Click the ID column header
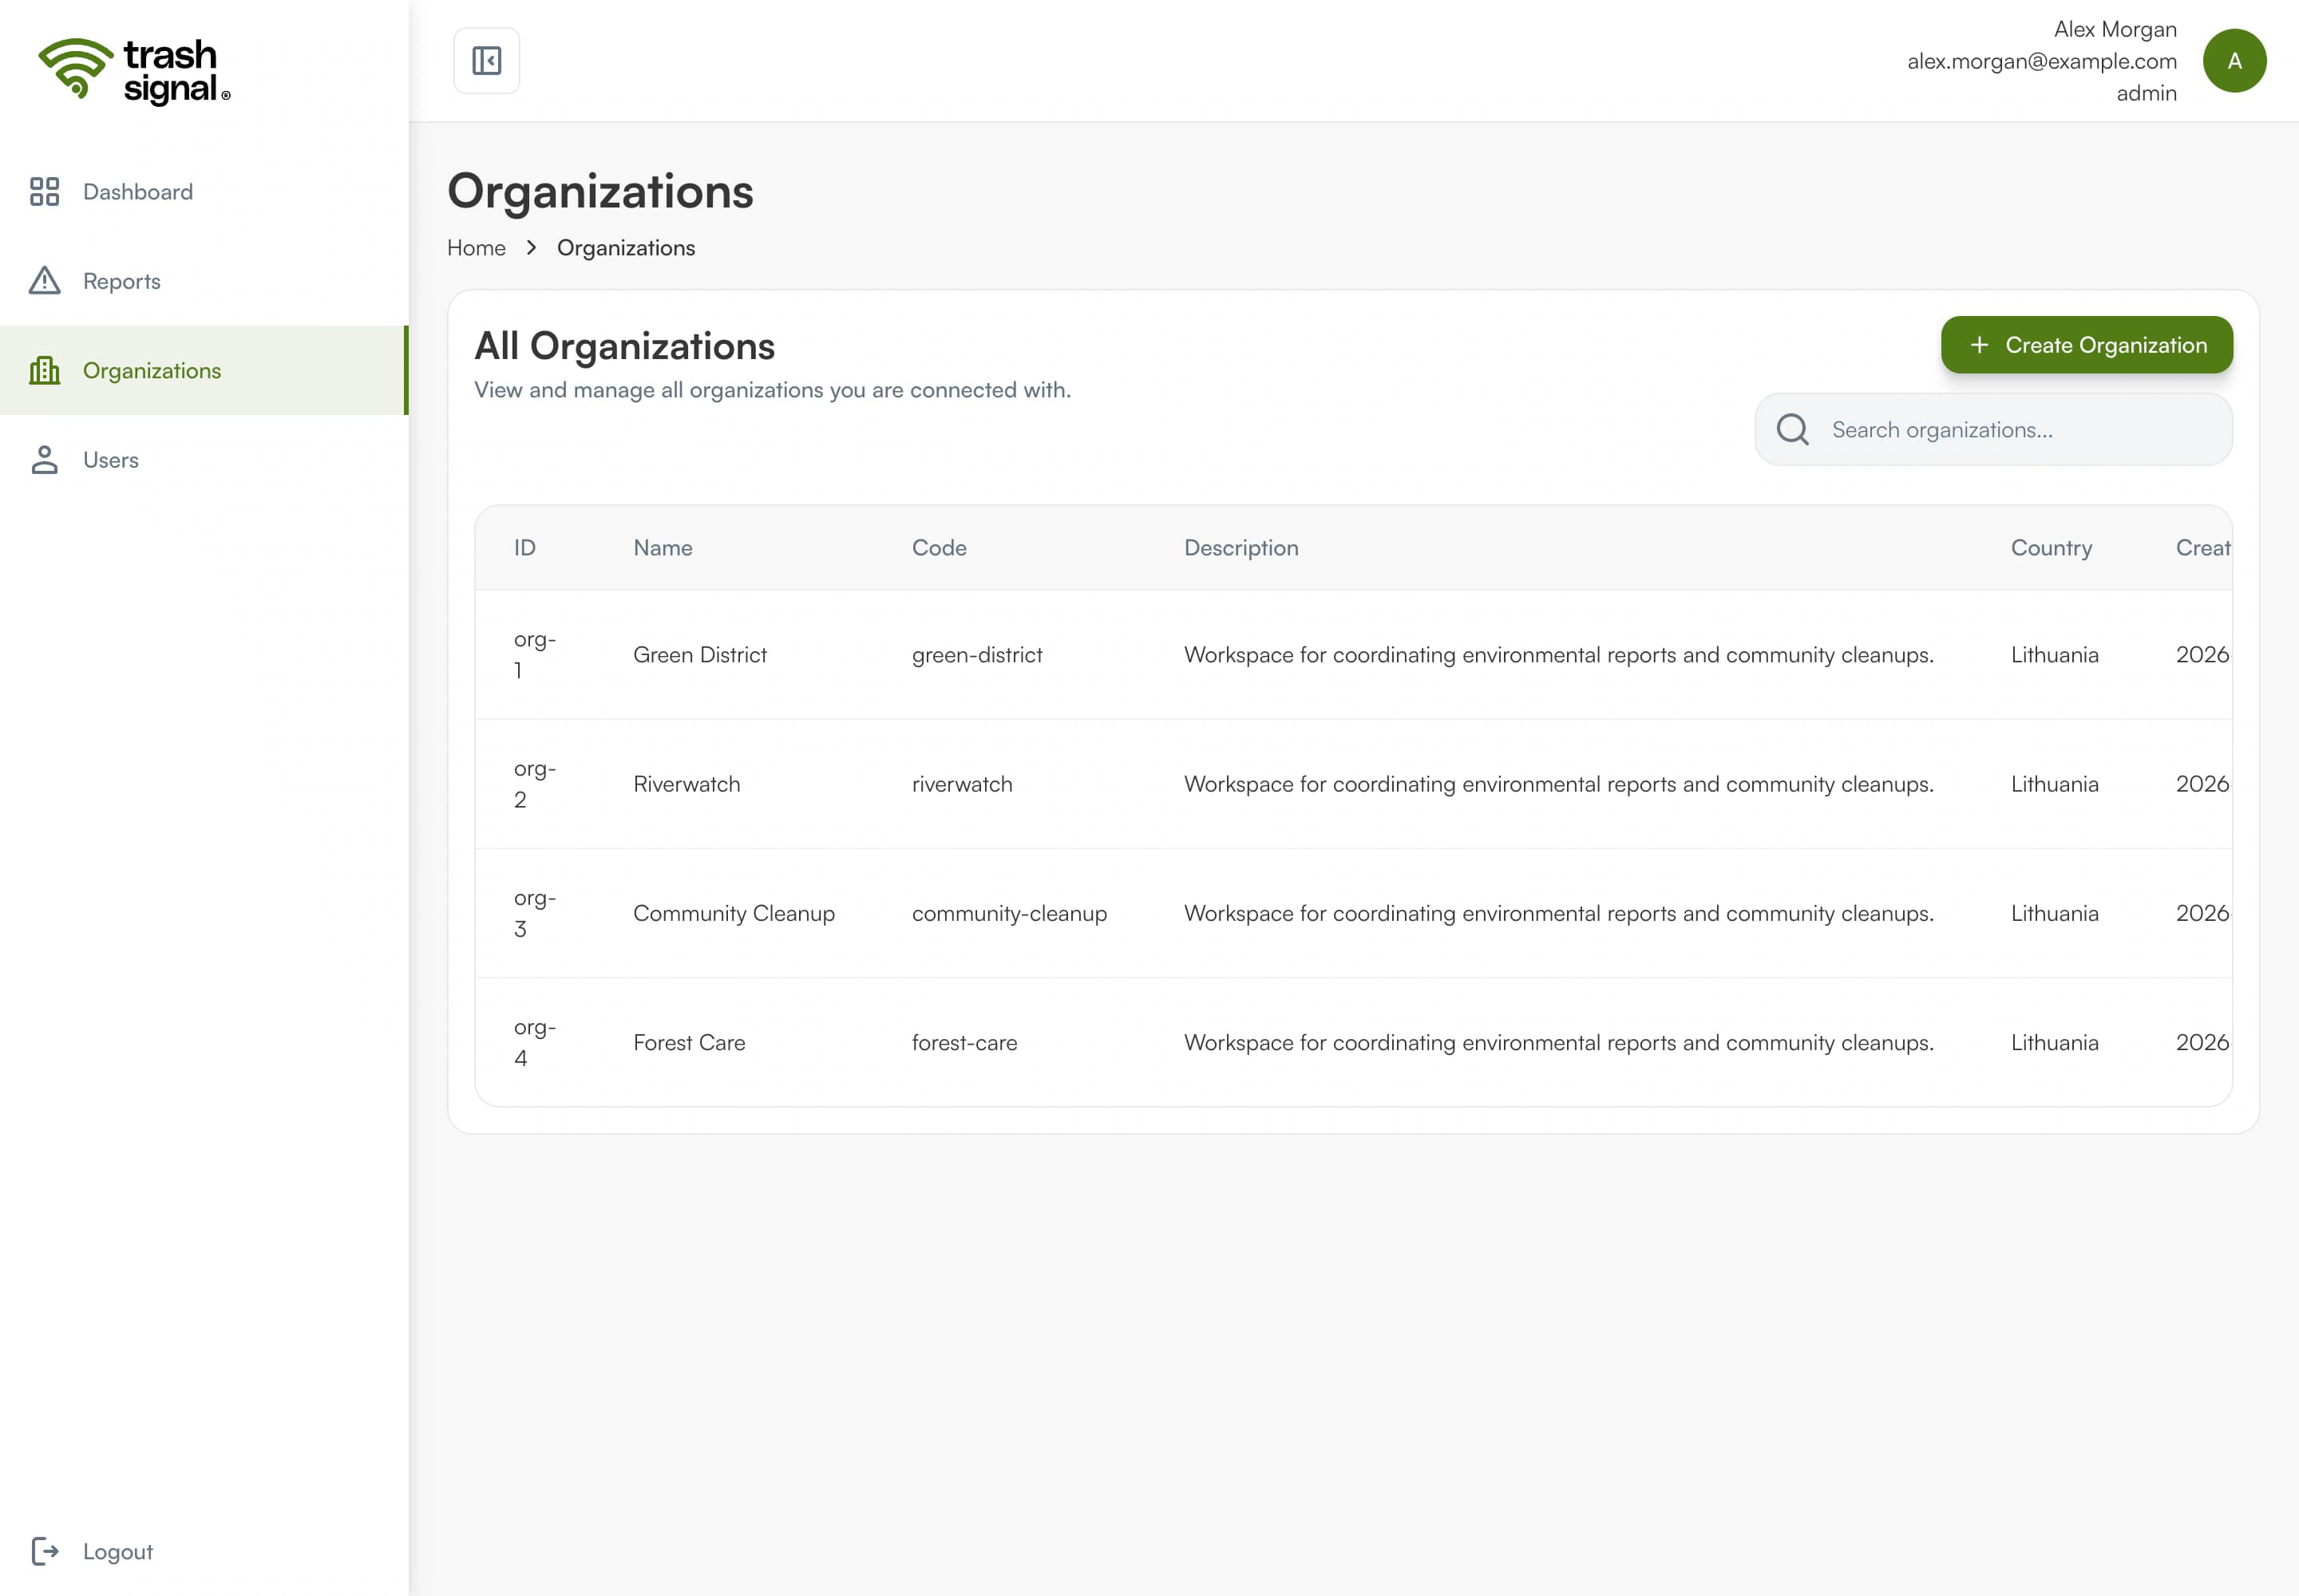Image resolution: width=2299 pixels, height=1596 pixels. click(525, 548)
